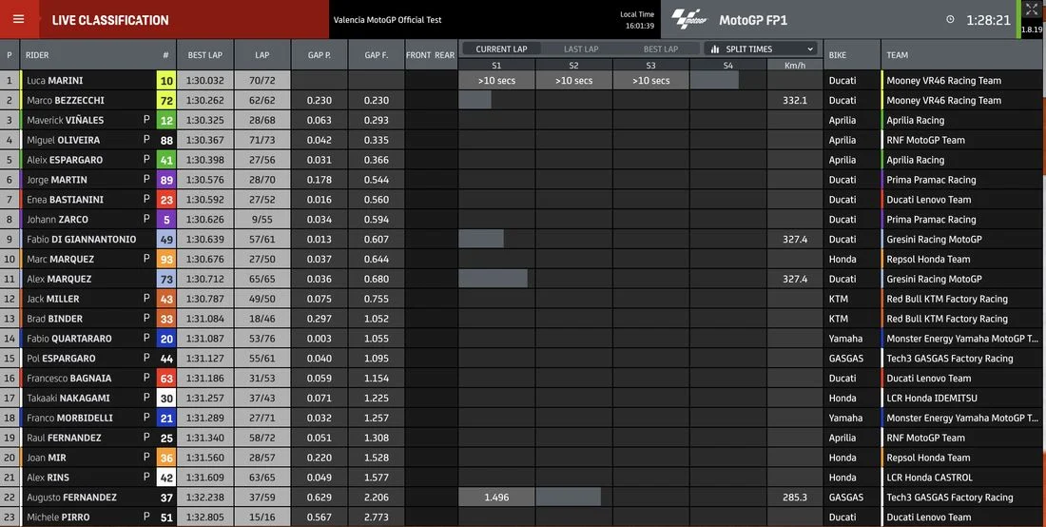Select rider Brad BINDER

[x=55, y=319]
